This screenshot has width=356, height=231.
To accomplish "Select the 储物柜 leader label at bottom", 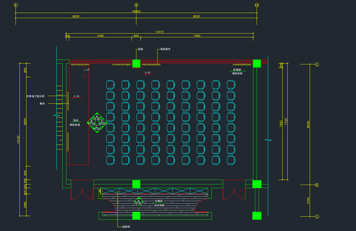I will (x=126, y=226).
